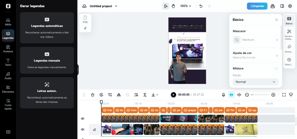Choose Legendas manuais option
Screen dimensions: 297x139
47,60
